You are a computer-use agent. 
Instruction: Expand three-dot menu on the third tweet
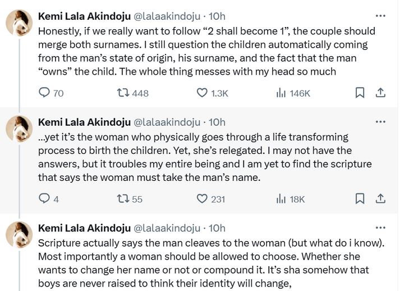click(x=380, y=228)
